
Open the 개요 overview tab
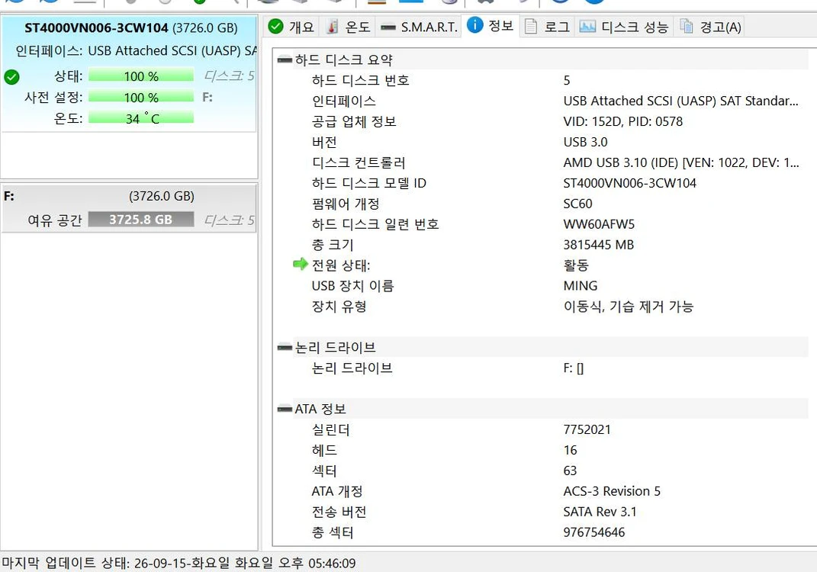[291, 27]
